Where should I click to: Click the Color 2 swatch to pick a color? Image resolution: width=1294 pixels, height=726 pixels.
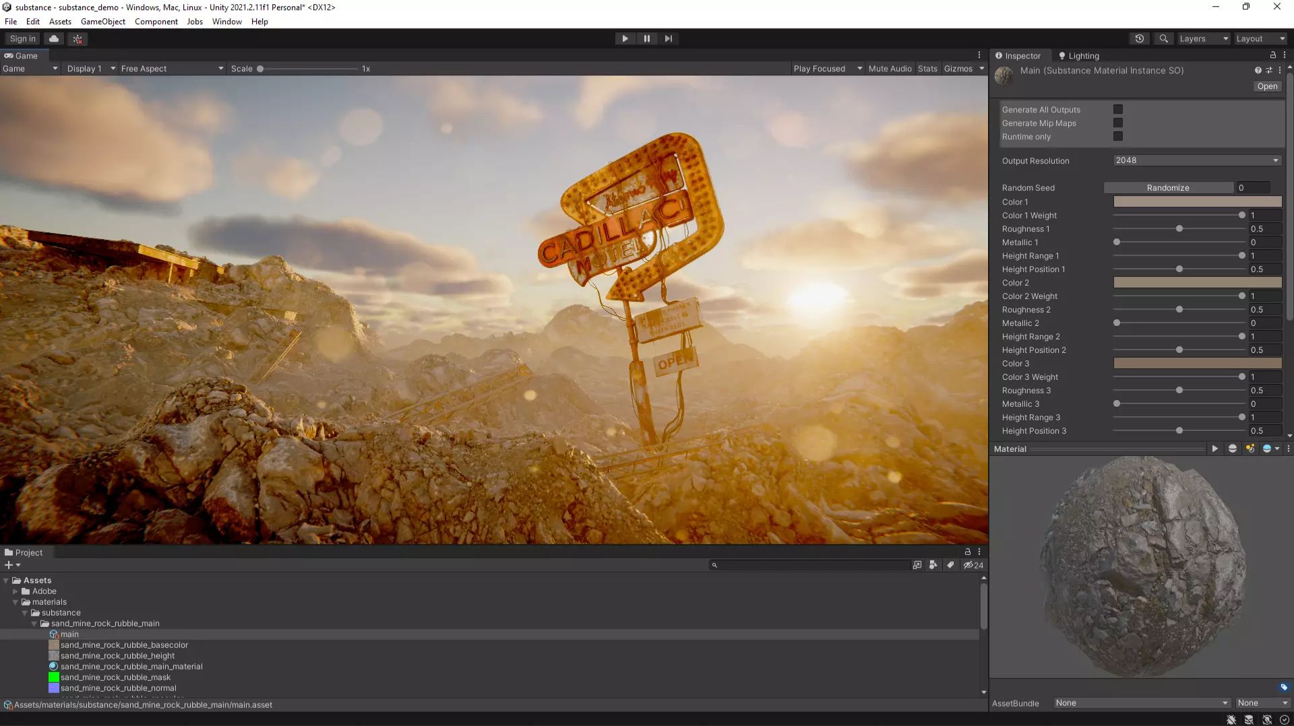1197,283
